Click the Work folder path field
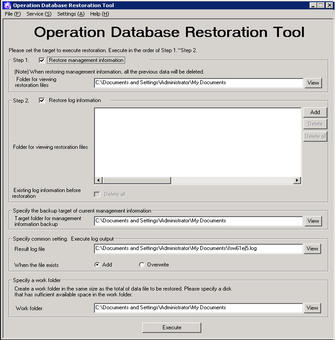 [199, 308]
